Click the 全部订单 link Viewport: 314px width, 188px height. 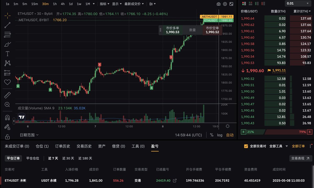pos(298,146)
